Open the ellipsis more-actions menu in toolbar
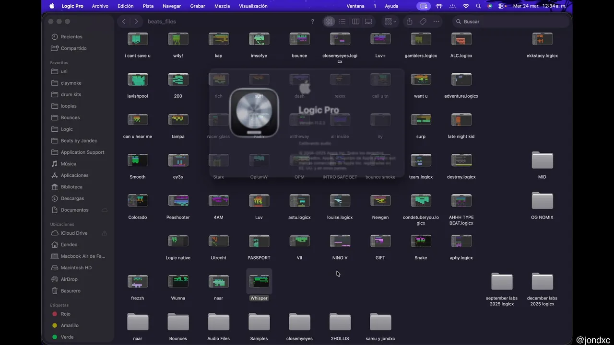The height and width of the screenshot is (345, 614). [436, 22]
